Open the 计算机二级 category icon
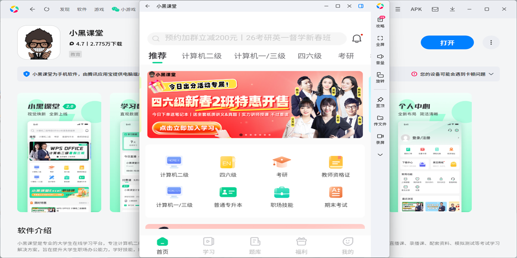Image resolution: width=517 pixels, height=258 pixels. (x=174, y=166)
